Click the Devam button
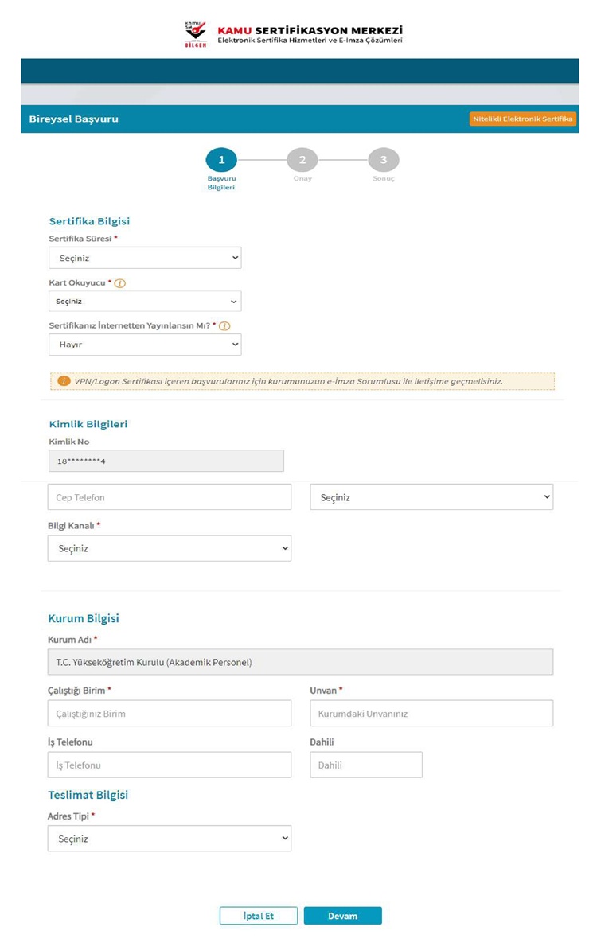 [343, 916]
